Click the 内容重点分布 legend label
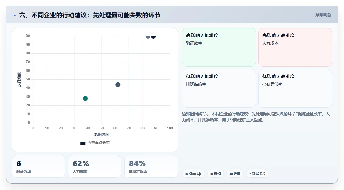Image resolution: width=344 pixels, height=190 pixels. 99,143
